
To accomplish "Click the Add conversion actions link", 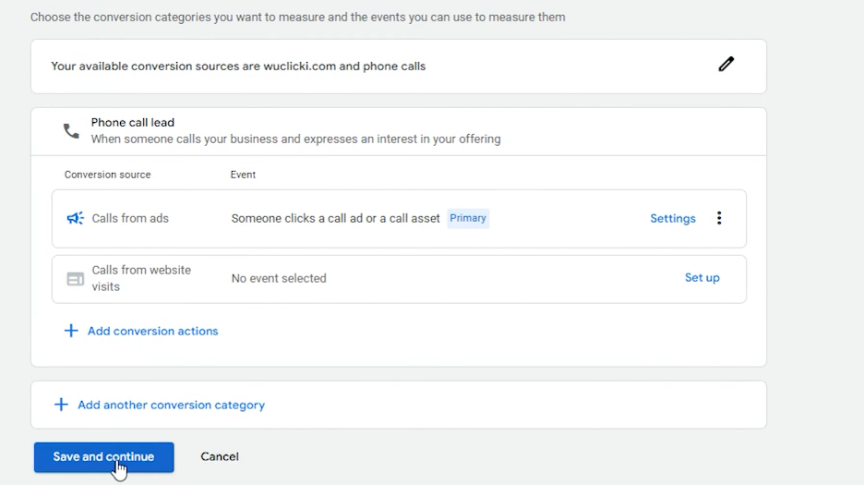I will pos(152,331).
